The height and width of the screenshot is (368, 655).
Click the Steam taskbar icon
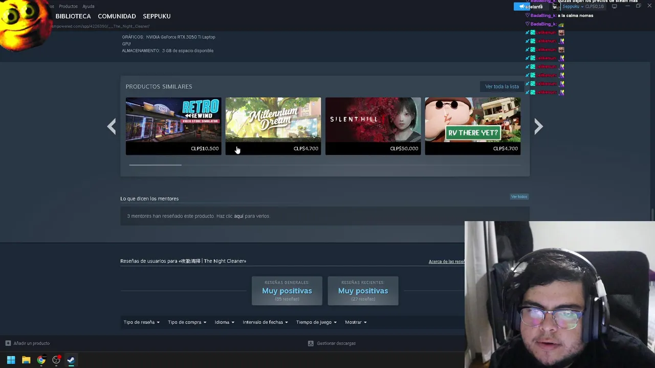(71, 360)
